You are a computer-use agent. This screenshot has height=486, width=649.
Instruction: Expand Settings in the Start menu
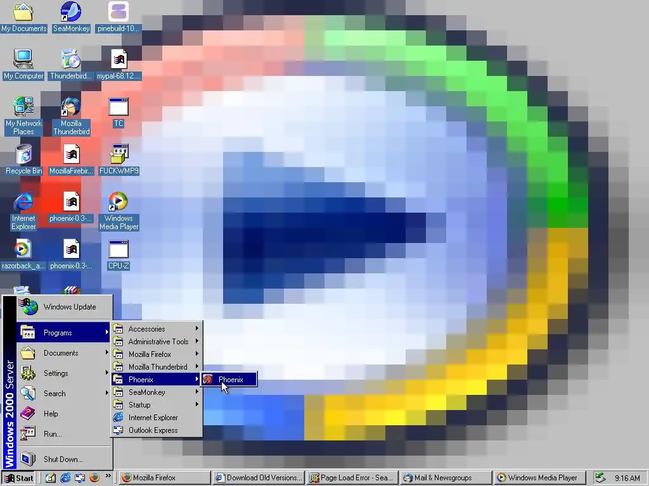(64, 373)
